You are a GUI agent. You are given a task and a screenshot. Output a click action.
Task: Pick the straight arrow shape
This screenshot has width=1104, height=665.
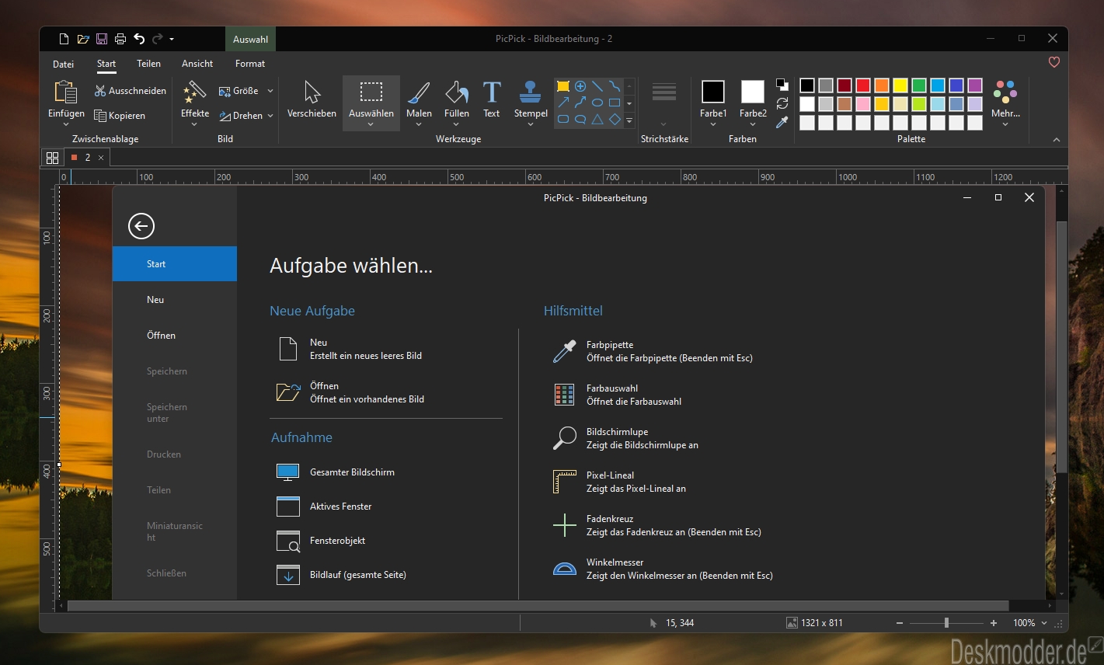pyautogui.click(x=563, y=103)
